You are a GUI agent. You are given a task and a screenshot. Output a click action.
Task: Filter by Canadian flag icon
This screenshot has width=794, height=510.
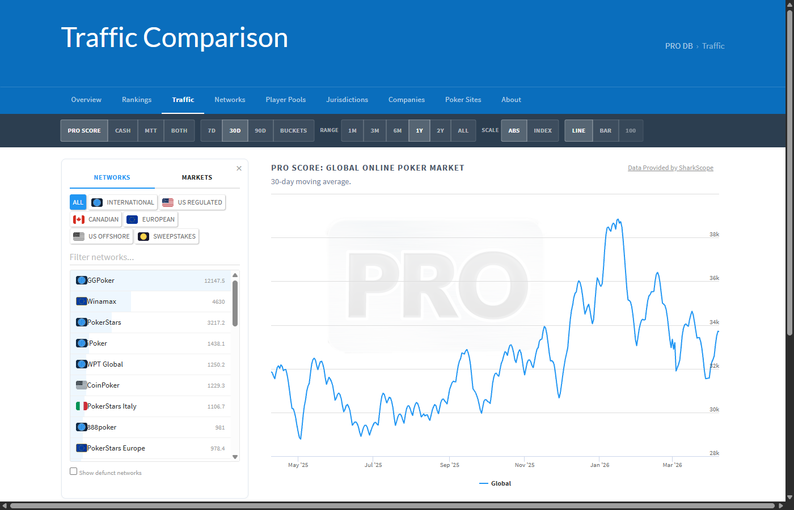(x=79, y=220)
